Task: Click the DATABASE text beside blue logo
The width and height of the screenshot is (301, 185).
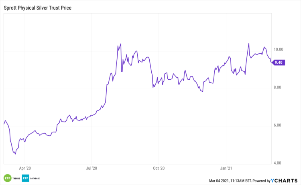Action: click(x=35, y=178)
